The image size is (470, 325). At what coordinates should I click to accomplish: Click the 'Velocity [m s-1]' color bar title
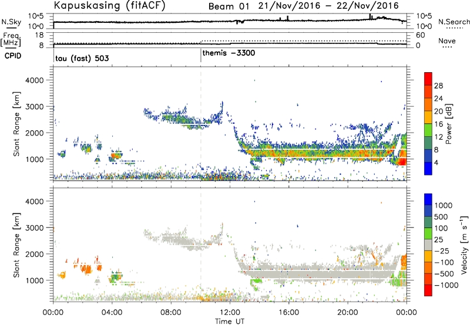coord(464,244)
